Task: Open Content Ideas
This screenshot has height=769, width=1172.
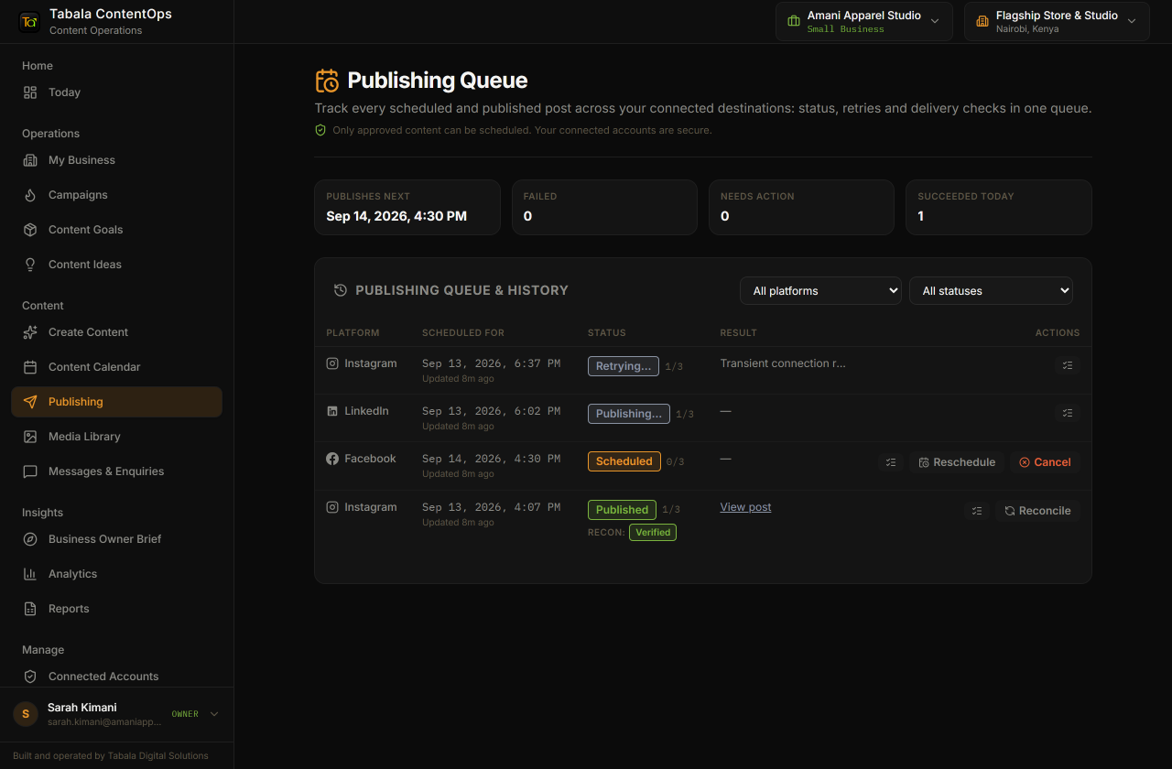Action: pos(116,265)
